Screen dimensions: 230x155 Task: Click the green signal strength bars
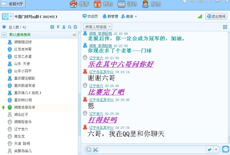[x=200, y=17]
